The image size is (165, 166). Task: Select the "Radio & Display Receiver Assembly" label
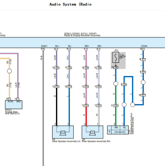pos(82,35)
